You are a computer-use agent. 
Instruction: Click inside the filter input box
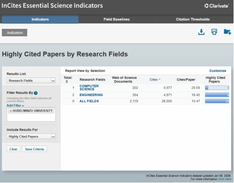pyautogui.click(x=31, y=117)
